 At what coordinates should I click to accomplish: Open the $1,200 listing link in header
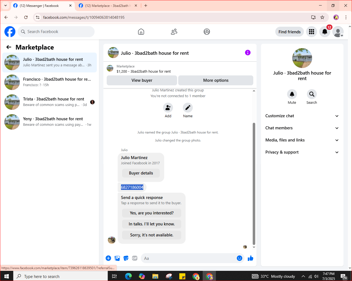144,71
